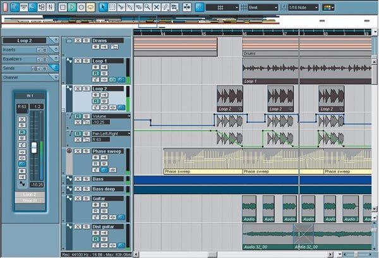Screen dimensions: 379x258
Task: Solo the Bass deep track
Action: coord(87,189)
